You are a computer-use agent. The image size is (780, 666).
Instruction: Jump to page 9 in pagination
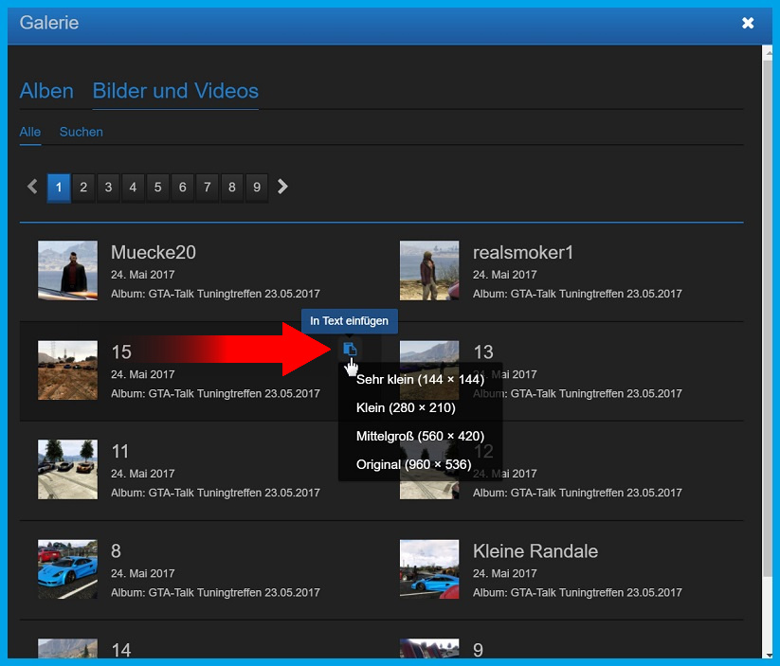[x=257, y=188]
